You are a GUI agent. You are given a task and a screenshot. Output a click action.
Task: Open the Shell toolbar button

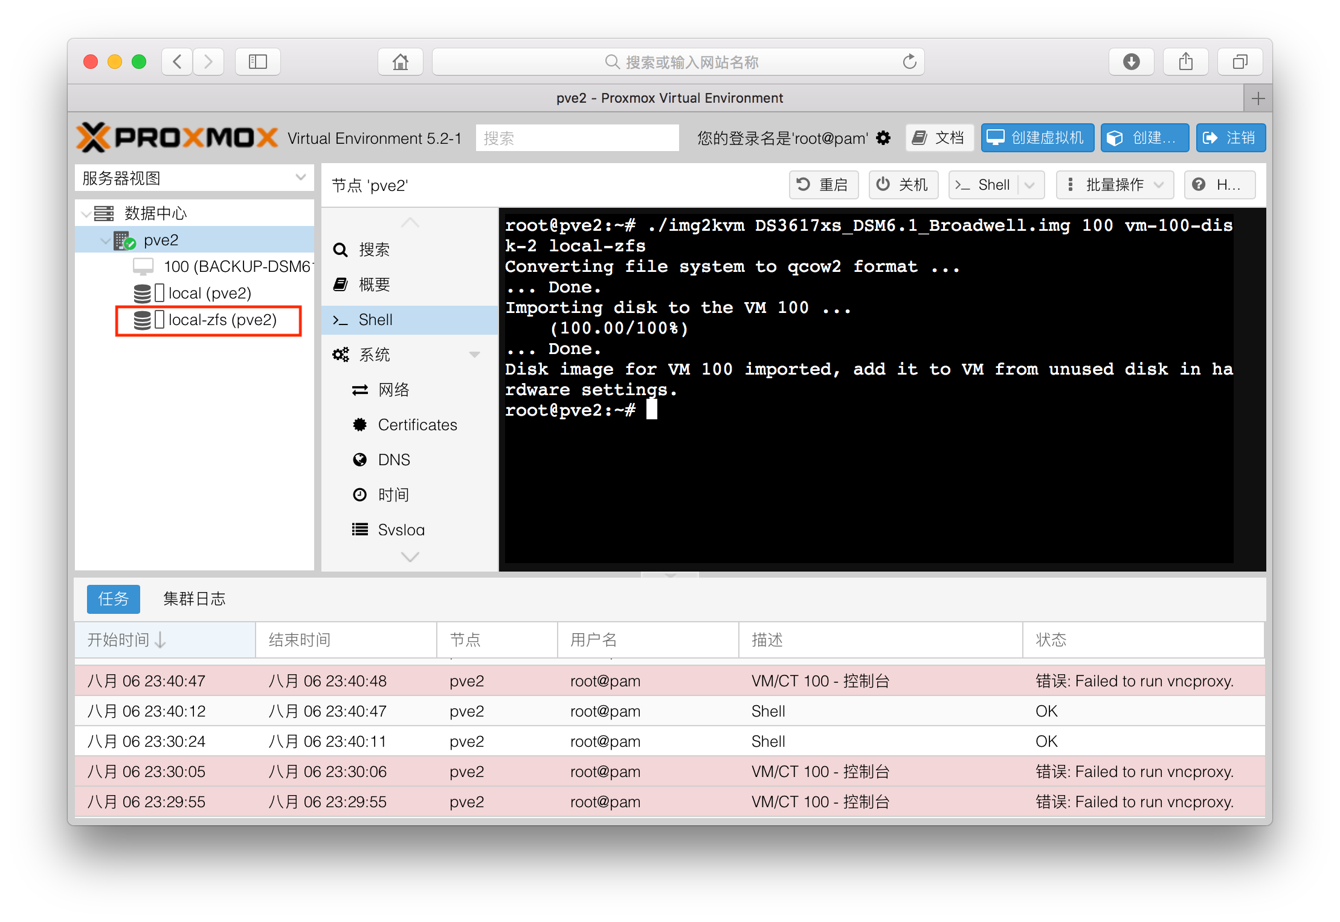coord(983,185)
